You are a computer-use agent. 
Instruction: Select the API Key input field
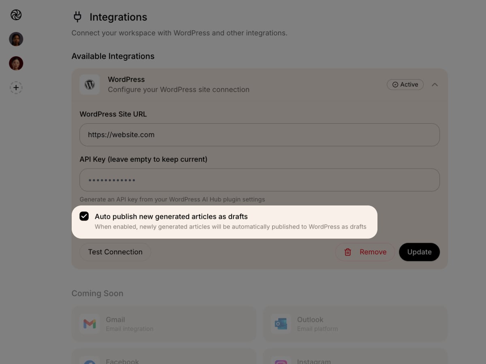pos(259,180)
